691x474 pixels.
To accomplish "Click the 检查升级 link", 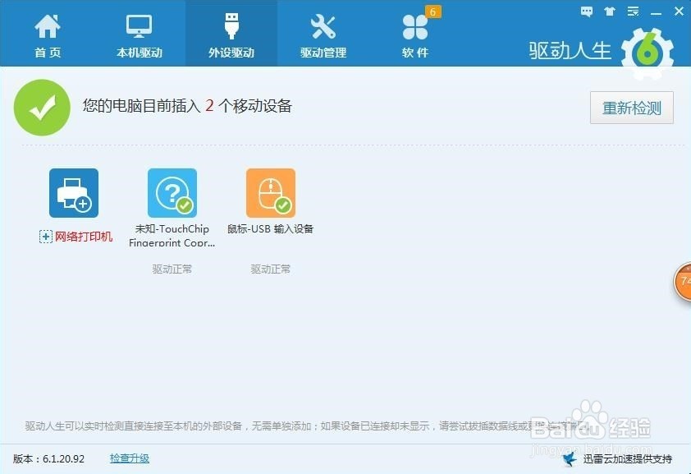I will 130,458.
